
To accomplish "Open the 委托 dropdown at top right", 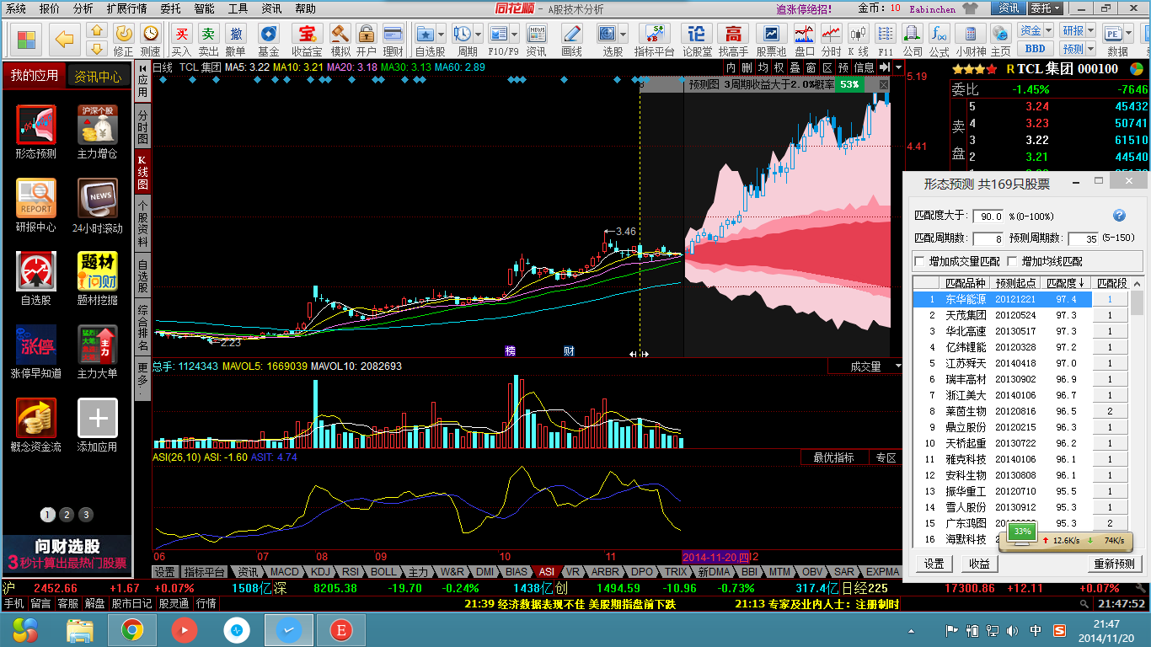I will [x=1045, y=8].
